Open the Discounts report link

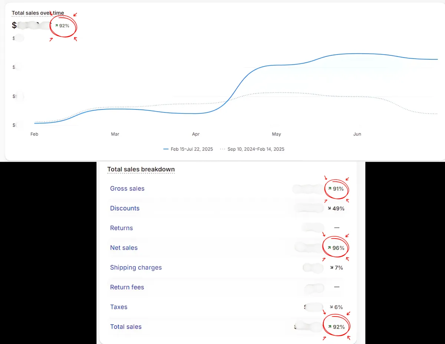click(125, 208)
